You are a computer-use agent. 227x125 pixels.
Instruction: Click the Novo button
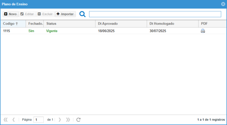[x=10, y=14]
